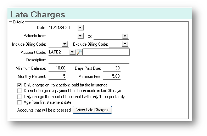This screenshot has width=207, height=136.
Task: Select the Minimum Balance field
Action: pyautogui.click(x=57, y=68)
